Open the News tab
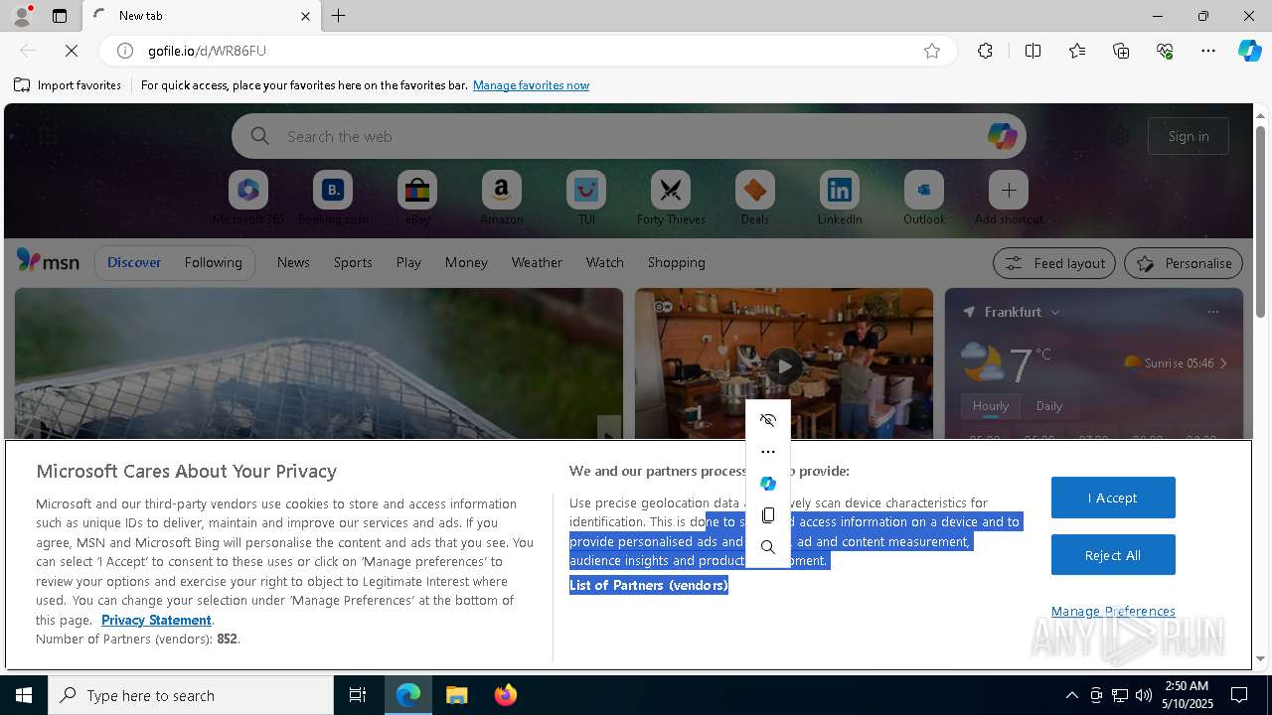 (293, 262)
